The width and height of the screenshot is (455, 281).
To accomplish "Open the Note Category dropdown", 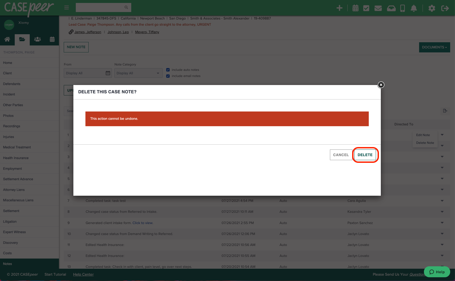I will (x=138, y=73).
